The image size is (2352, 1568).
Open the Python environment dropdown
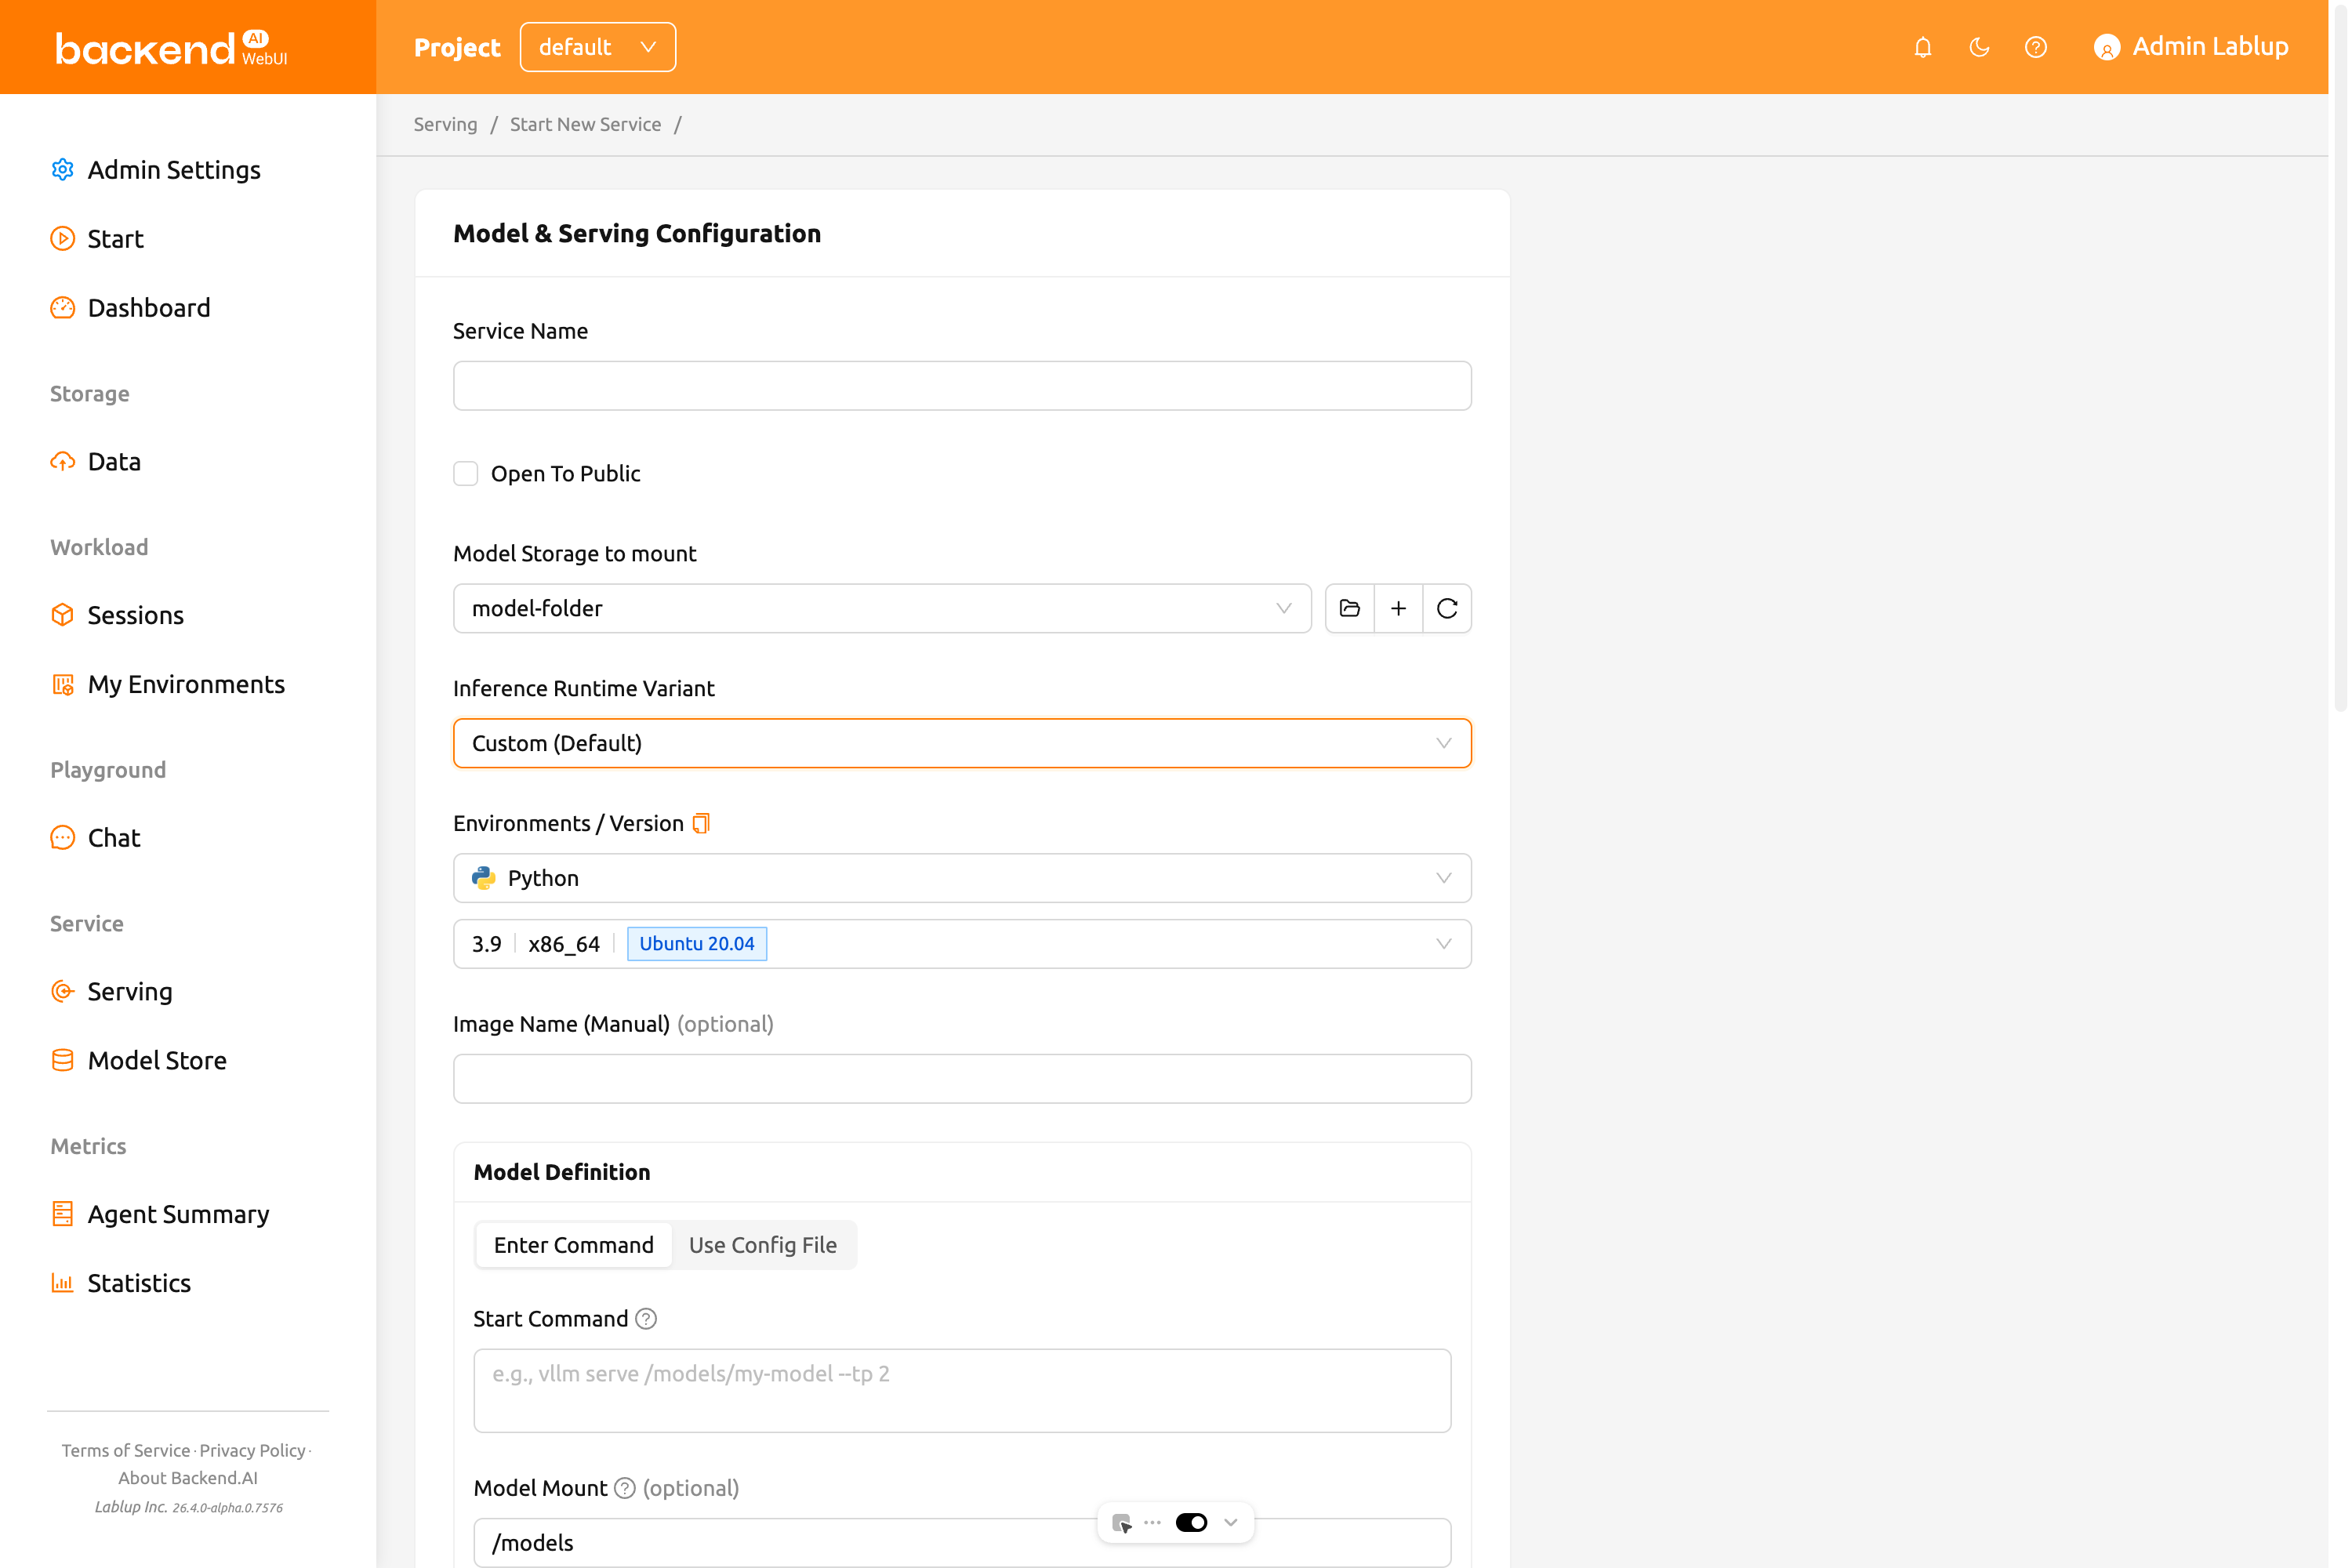click(962, 878)
